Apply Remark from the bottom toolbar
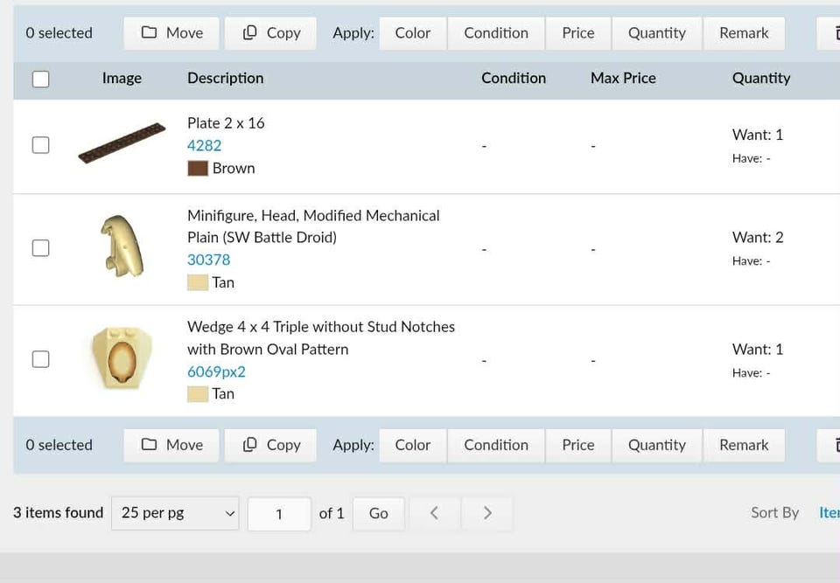This screenshot has height=583, width=840. [744, 445]
